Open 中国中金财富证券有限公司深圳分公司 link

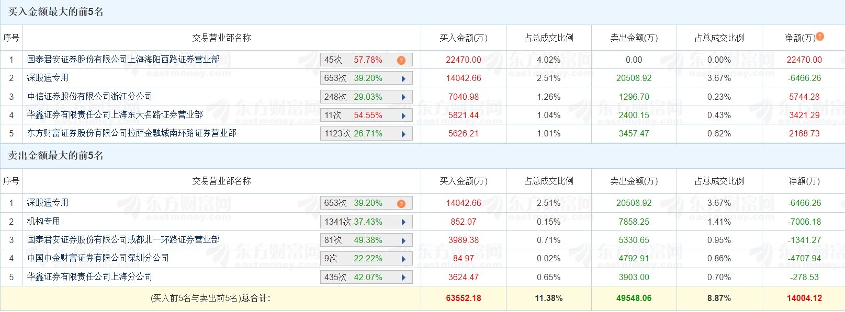98,258
